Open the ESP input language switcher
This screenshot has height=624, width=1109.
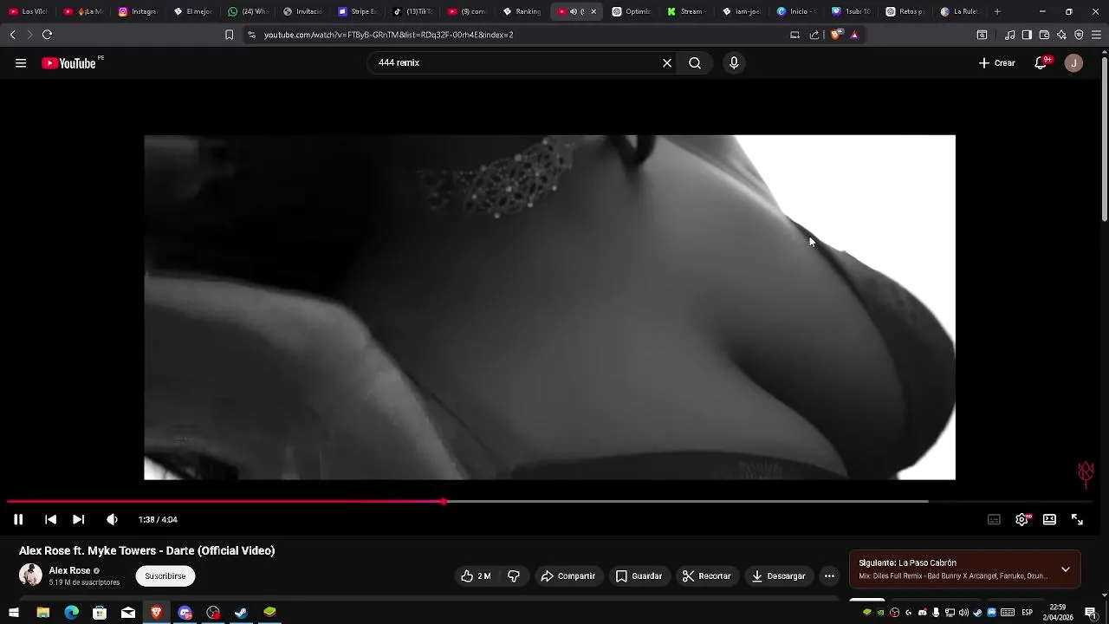point(1028,613)
